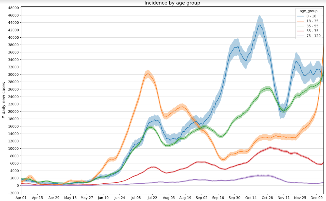Click the 'Dec-09' x-axis tick label
Screen dimensions: 326x201
pyautogui.click(x=316, y=197)
